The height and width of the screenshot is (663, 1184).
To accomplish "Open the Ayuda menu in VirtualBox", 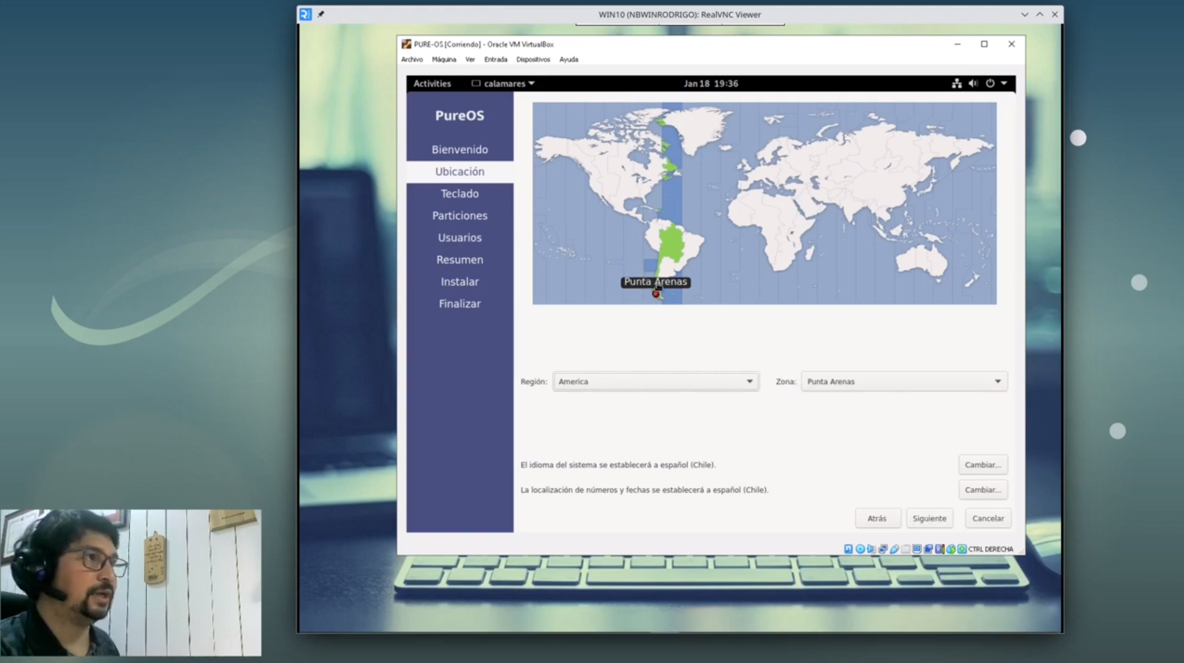I will [x=568, y=59].
